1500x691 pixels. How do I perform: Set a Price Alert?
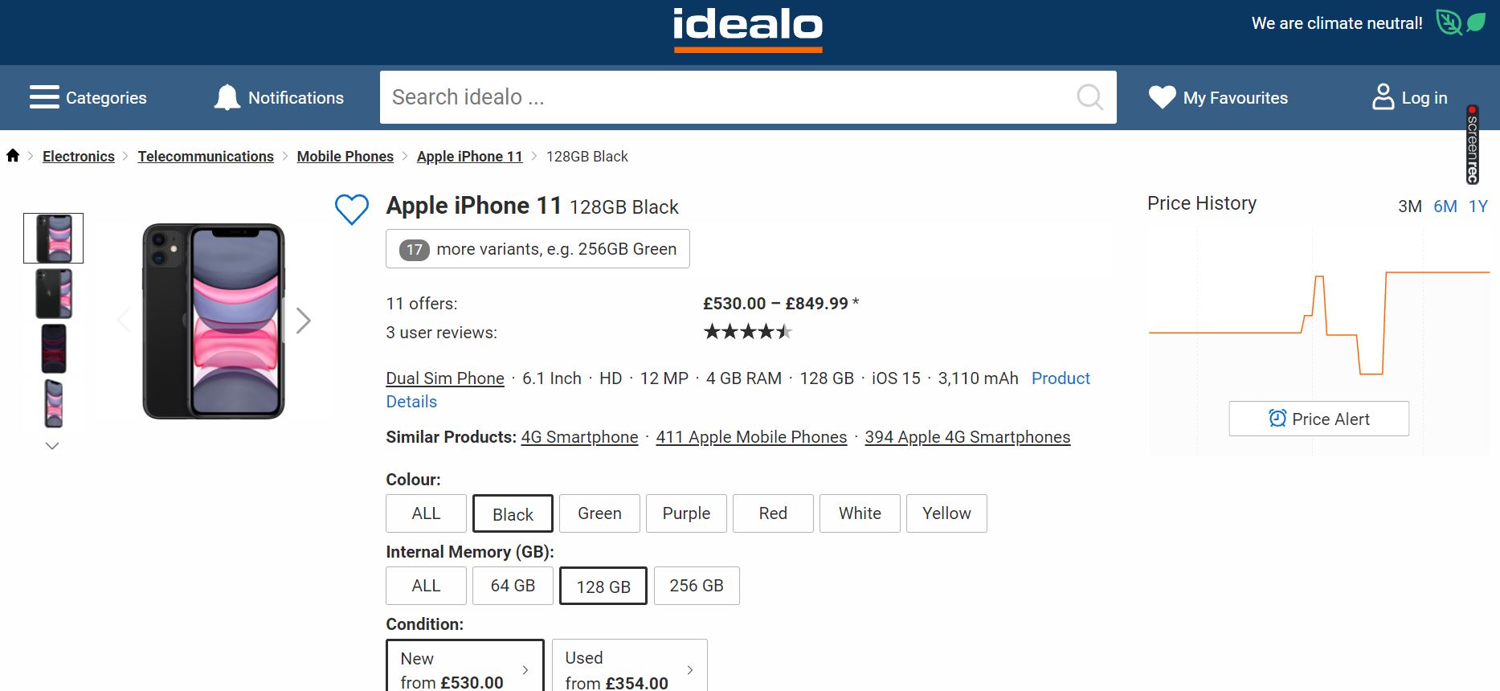click(x=1318, y=419)
